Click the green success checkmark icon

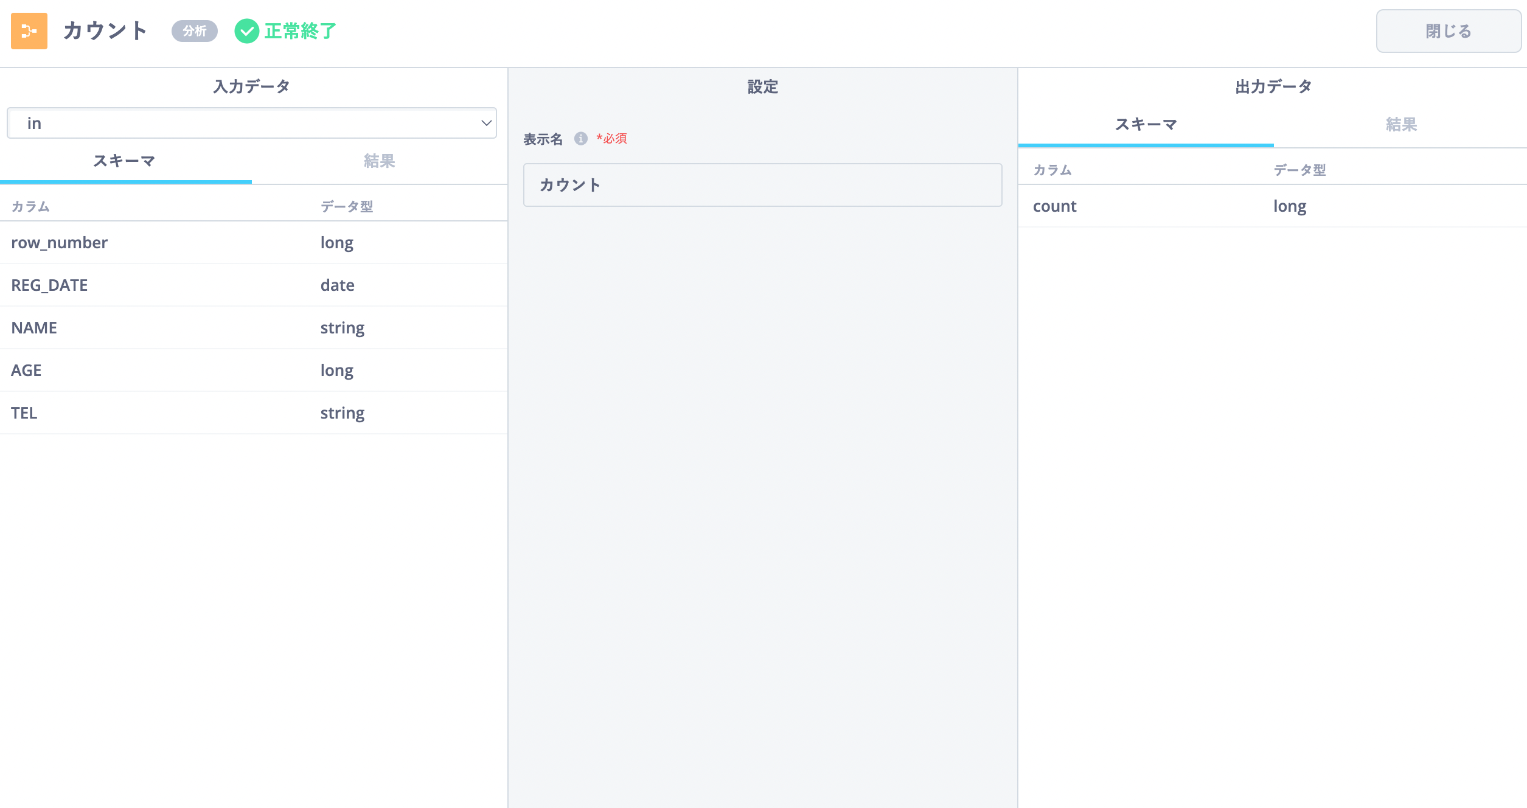point(246,31)
